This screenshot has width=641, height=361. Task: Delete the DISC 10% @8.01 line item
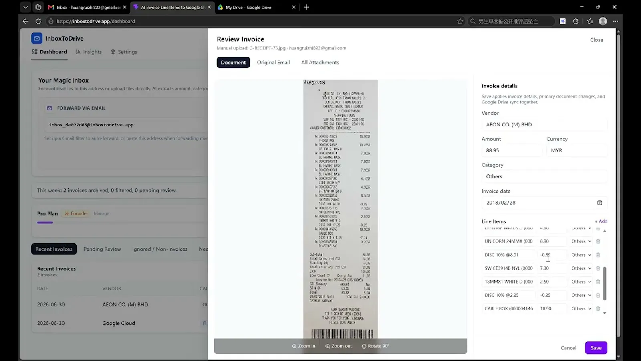[598, 255]
